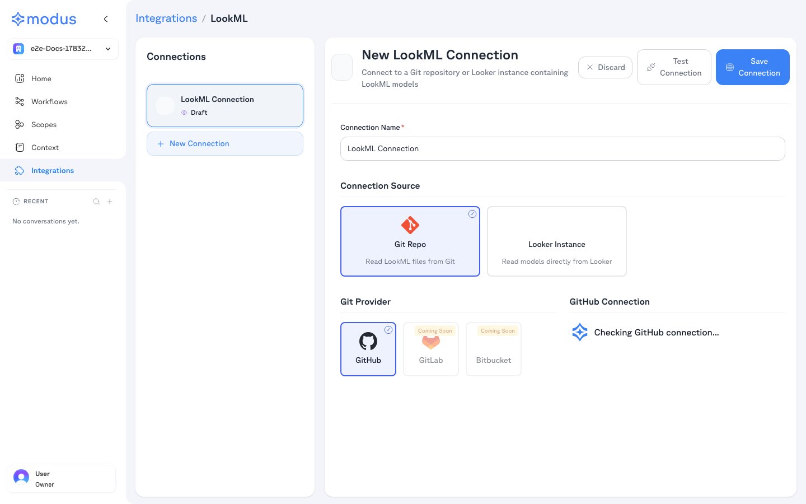Click the database icon on Save Connection

(x=730, y=67)
